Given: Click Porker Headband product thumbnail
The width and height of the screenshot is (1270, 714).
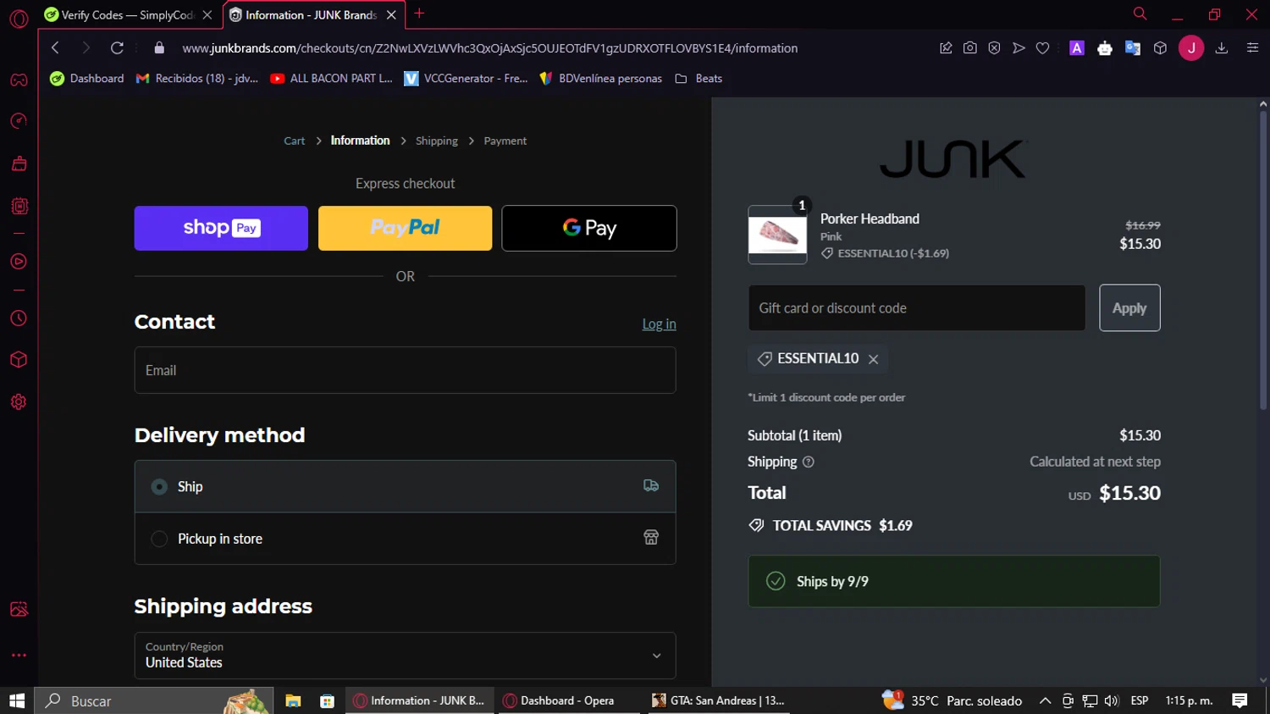Looking at the screenshot, I should [x=777, y=235].
